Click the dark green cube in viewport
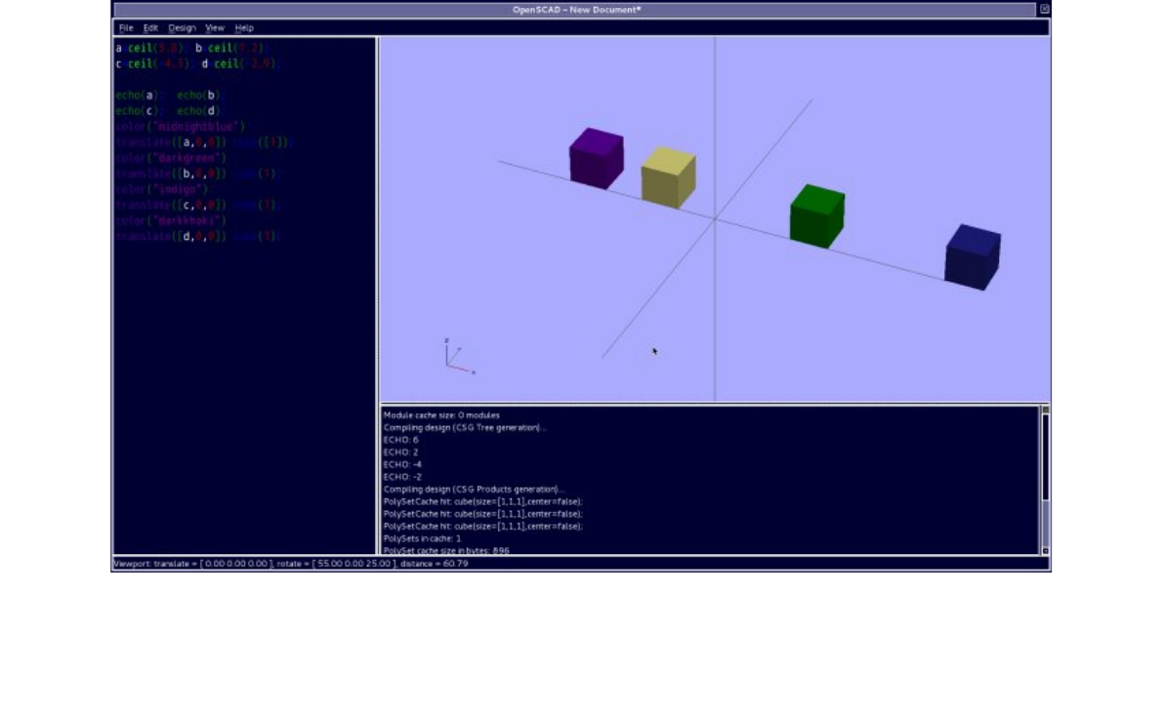 (816, 216)
